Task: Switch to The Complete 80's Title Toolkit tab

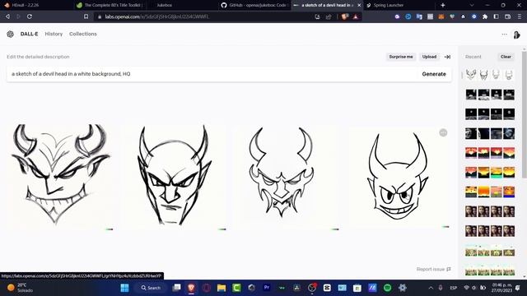Action: click(x=110, y=5)
